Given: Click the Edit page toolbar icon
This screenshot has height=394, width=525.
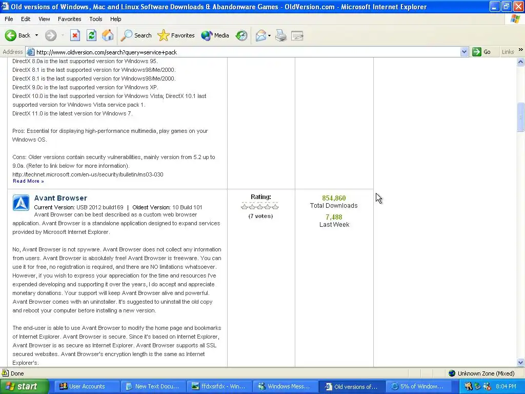Looking at the screenshot, I should click(297, 35).
